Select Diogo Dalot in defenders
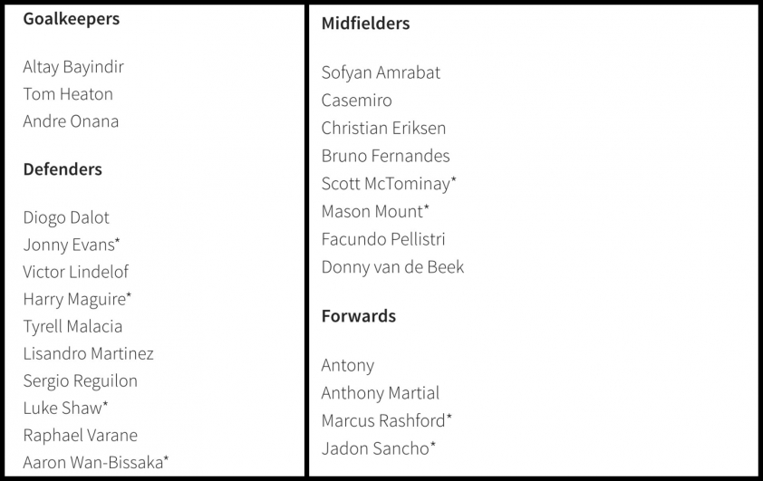The image size is (763, 481). 66,218
